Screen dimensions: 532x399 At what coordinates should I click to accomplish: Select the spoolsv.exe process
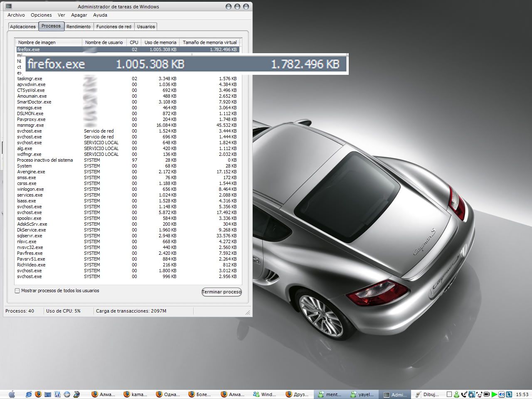127,218
